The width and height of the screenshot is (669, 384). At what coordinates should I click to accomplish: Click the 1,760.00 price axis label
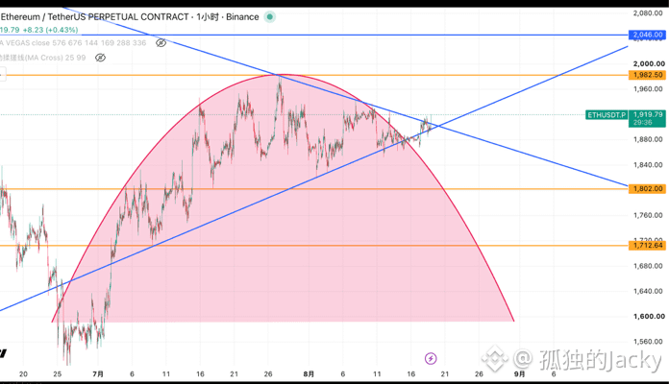648,215
